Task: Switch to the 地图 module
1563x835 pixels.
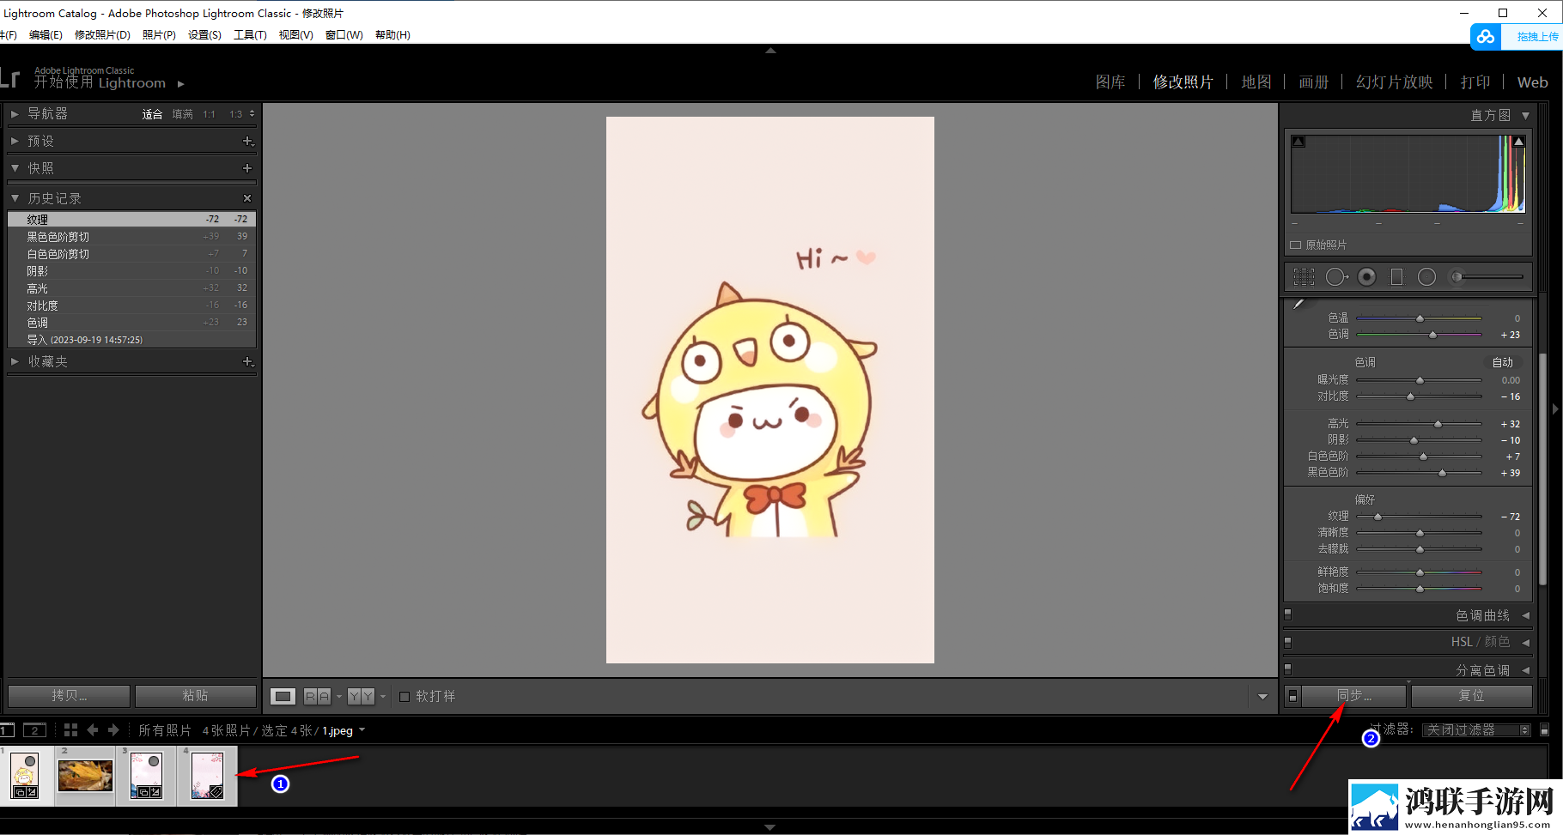Action: [x=1256, y=82]
